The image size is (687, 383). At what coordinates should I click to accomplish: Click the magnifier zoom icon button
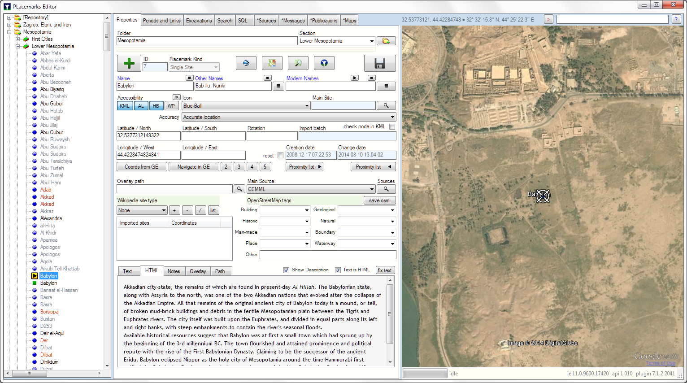pyautogui.click(x=298, y=63)
